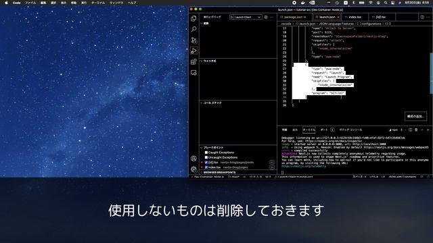Open the Search view in activity bar

194,29
